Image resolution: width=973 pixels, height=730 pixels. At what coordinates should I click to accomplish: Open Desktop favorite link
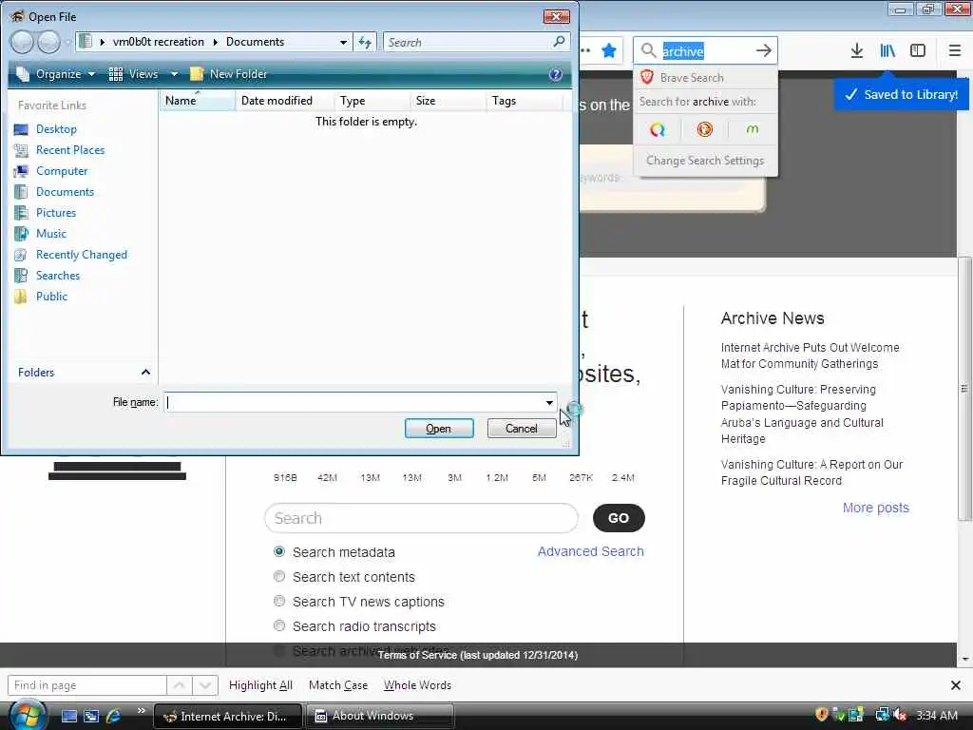point(56,129)
